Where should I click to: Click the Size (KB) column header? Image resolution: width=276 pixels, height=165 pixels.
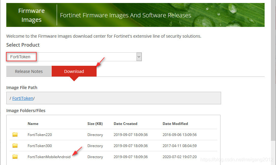(x=95, y=124)
